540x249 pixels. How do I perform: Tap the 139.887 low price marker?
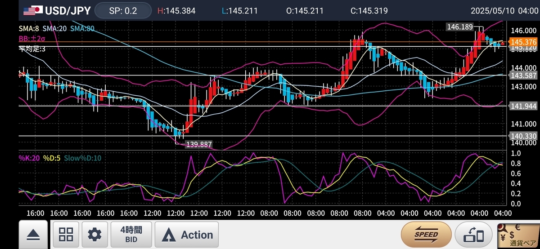(199, 144)
